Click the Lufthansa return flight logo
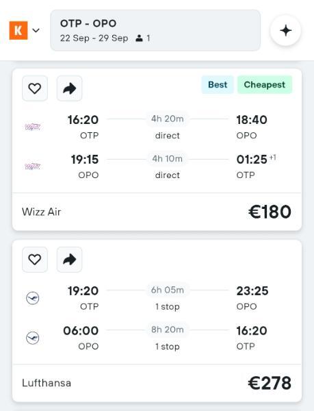Viewport: 314px width, 411px height. (33, 338)
